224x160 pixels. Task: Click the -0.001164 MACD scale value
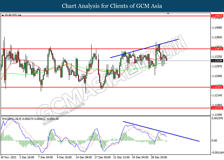click(217, 153)
